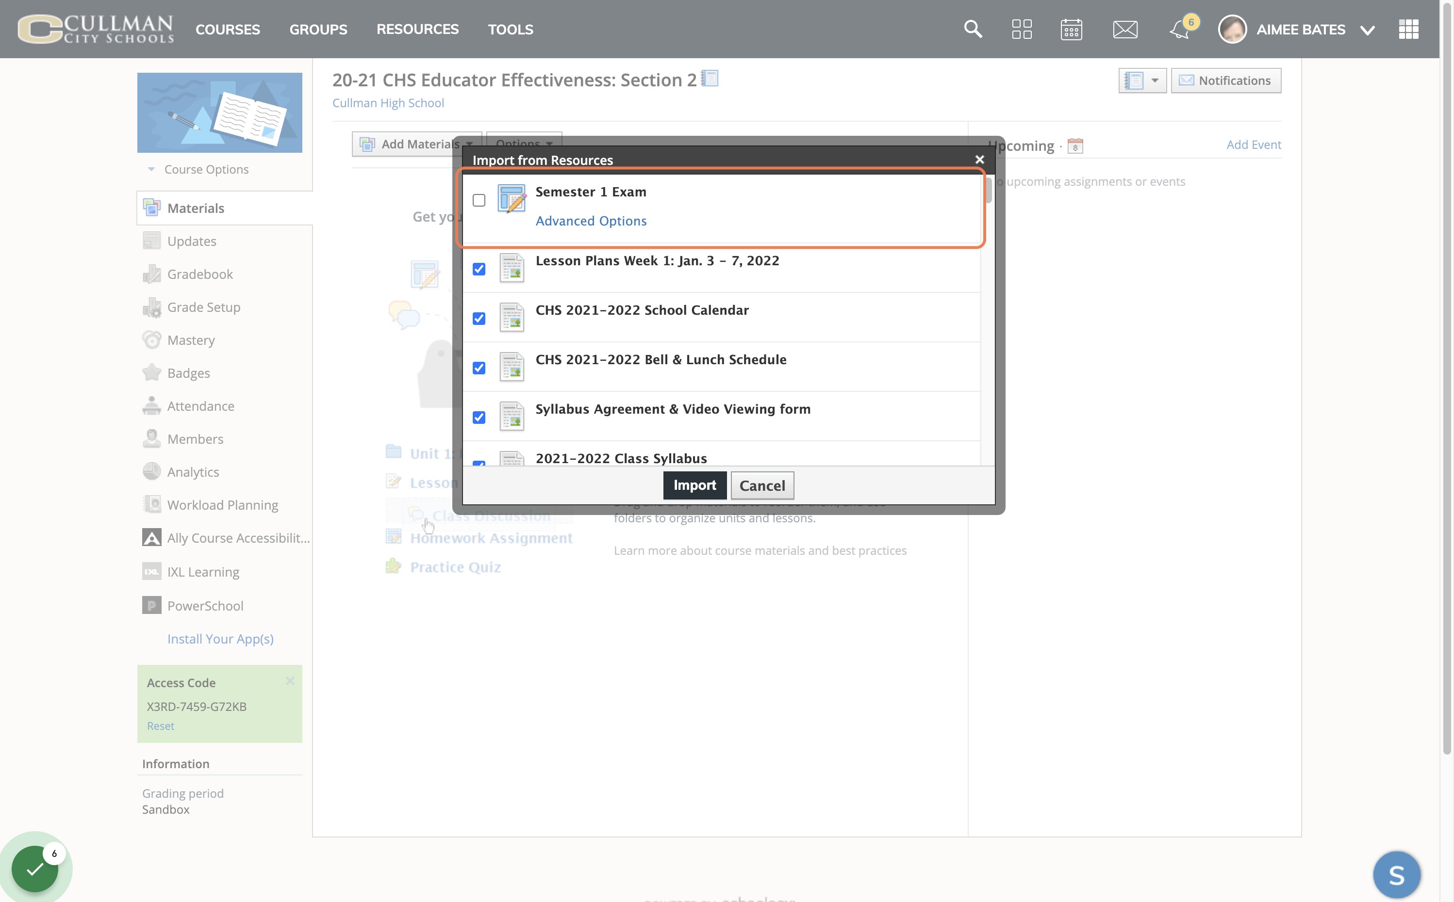Click the import dialog scrollbar thumb
1454x902 pixels.
(x=989, y=190)
